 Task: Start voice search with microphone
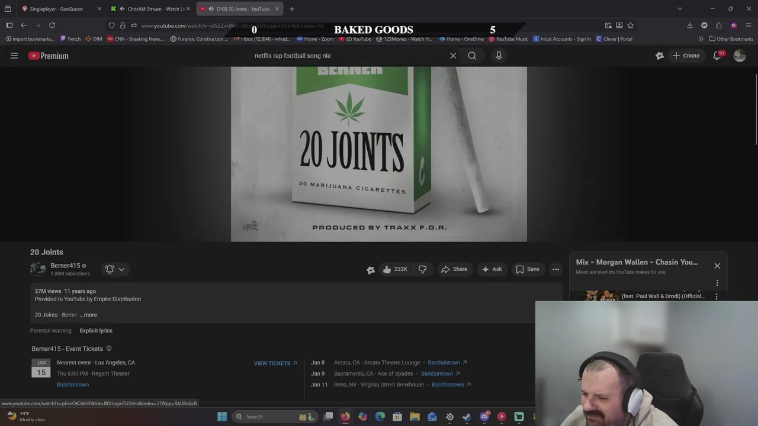(499, 56)
